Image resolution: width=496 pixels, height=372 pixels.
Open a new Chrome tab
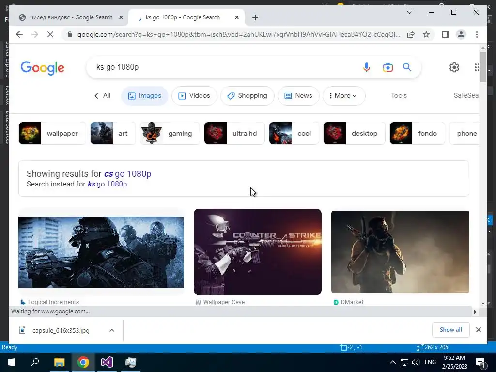click(255, 17)
